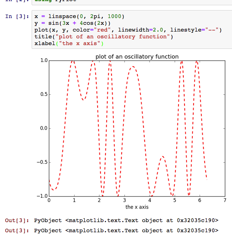Click the y-axis tick label 0.5
232x236 pixels.
coord(44,94)
